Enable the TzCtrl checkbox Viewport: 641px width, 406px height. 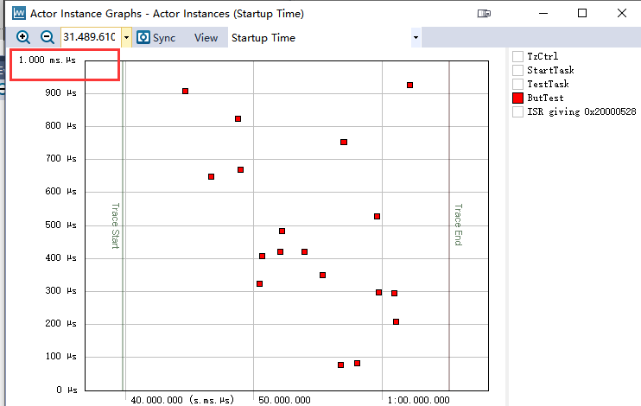pos(518,56)
